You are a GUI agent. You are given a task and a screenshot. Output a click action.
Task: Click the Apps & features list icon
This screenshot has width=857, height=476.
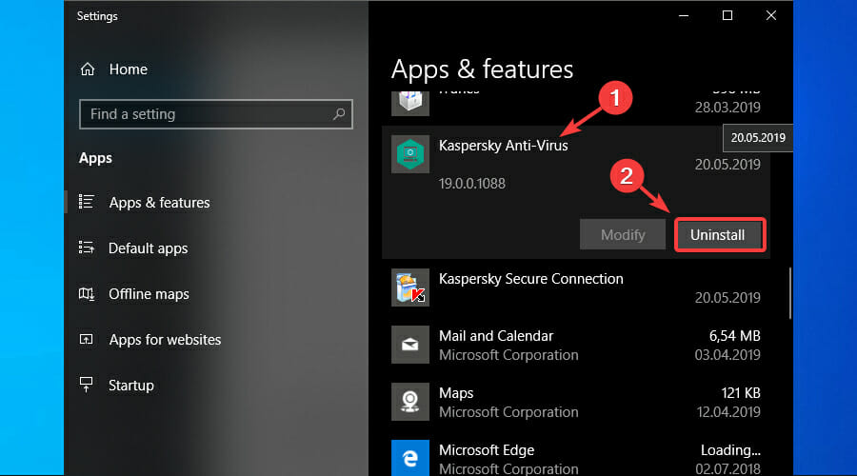87,202
